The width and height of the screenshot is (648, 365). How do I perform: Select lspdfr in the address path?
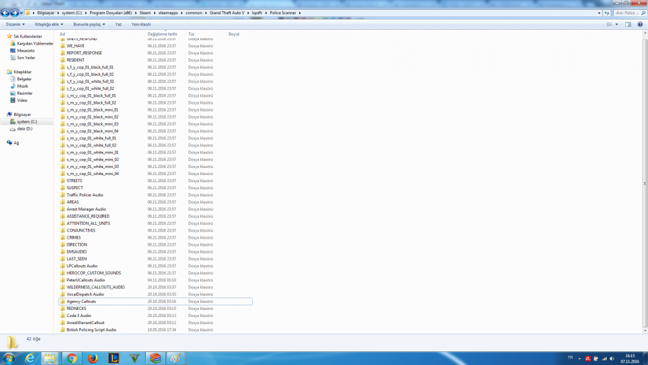[257, 13]
